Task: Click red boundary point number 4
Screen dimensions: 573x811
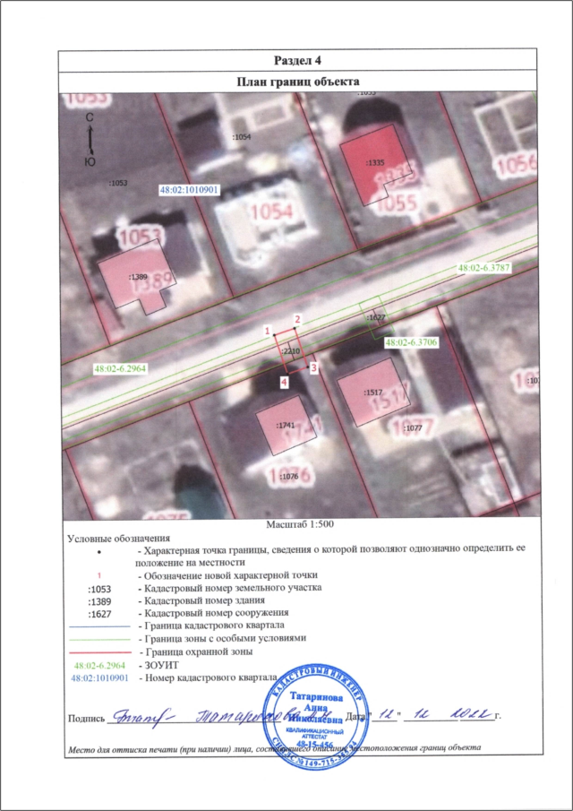Action: (284, 383)
